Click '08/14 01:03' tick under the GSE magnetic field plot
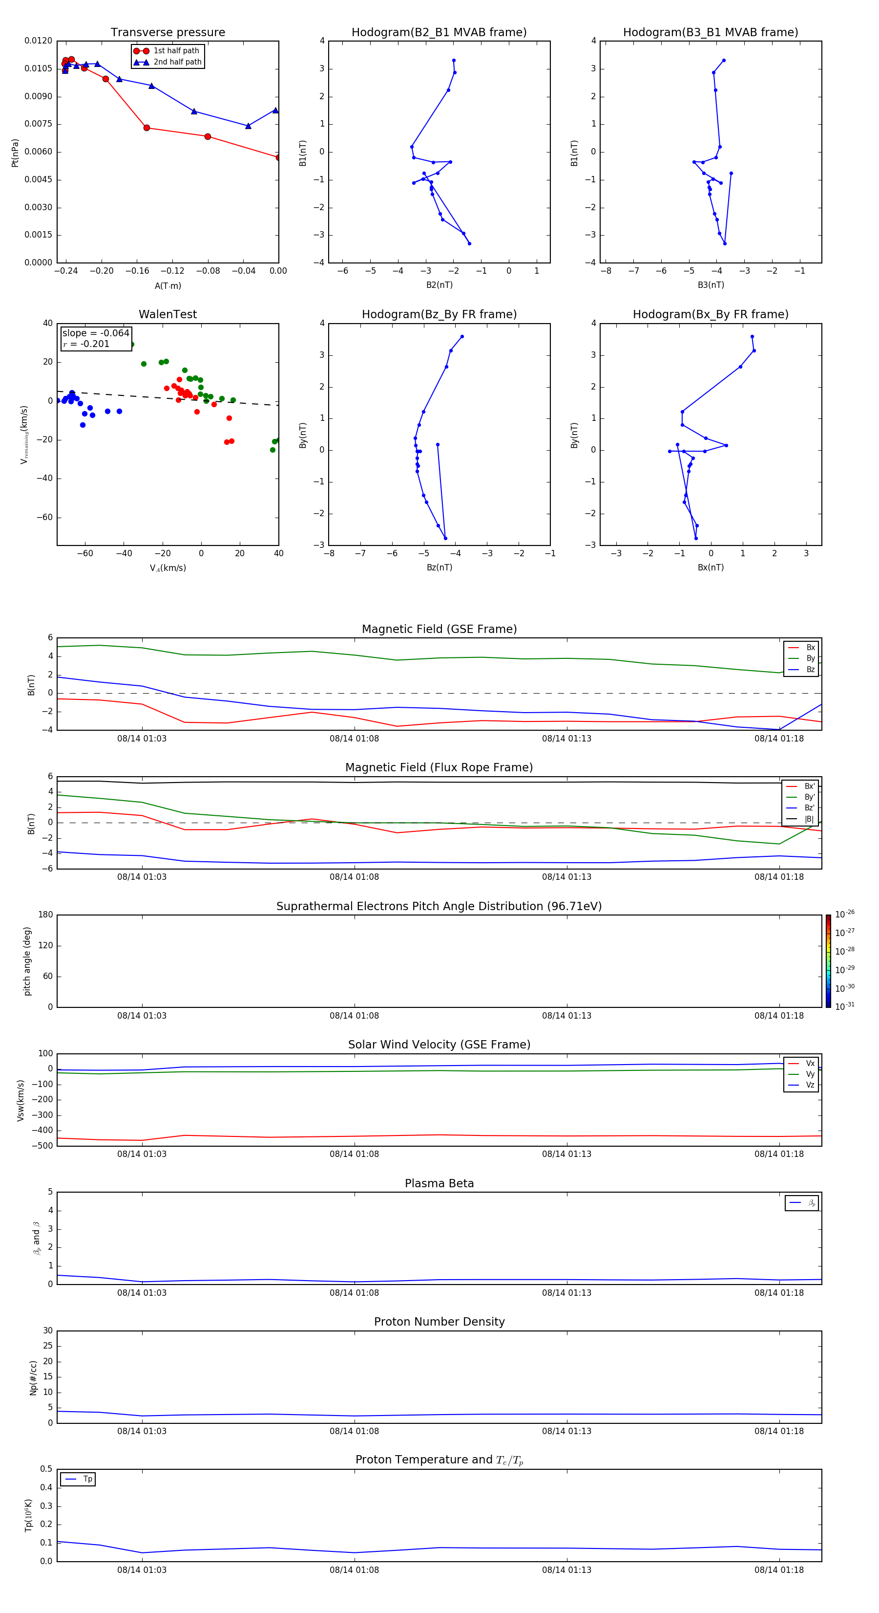Viewport: 879px width, 1613px height. (142, 739)
